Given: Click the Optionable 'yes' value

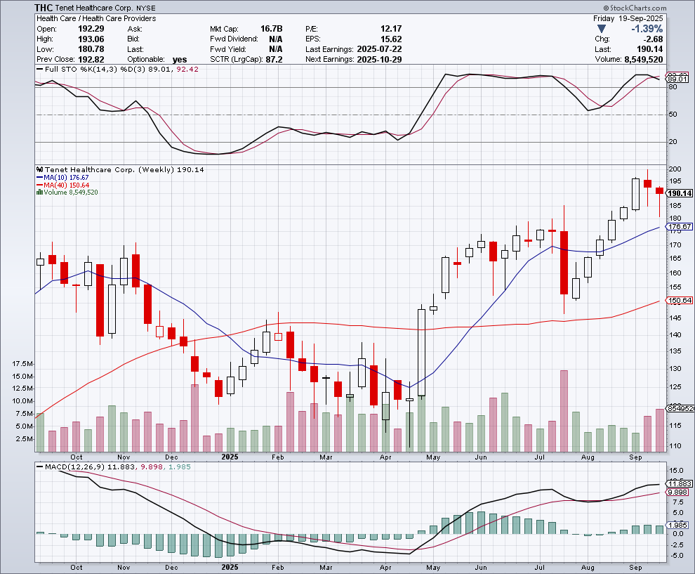Looking at the screenshot, I should (x=180, y=60).
